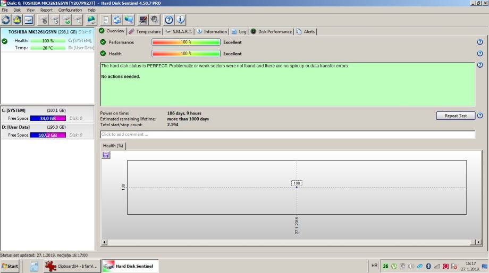
Task: Click the Performance 100% bar
Action: tap(186, 42)
